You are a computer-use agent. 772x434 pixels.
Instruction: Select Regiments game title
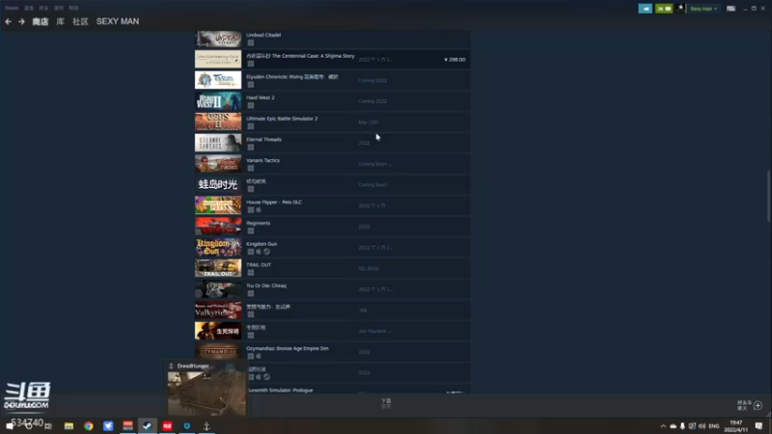click(x=258, y=223)
